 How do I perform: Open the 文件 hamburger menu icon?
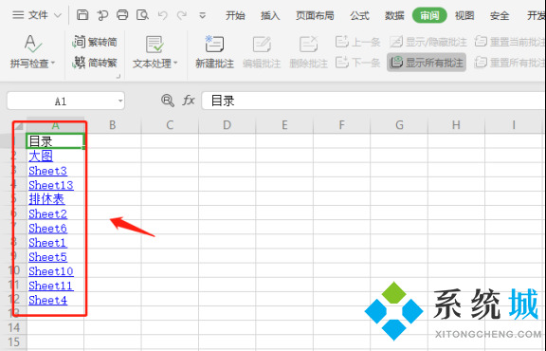(x=18, y=15)
